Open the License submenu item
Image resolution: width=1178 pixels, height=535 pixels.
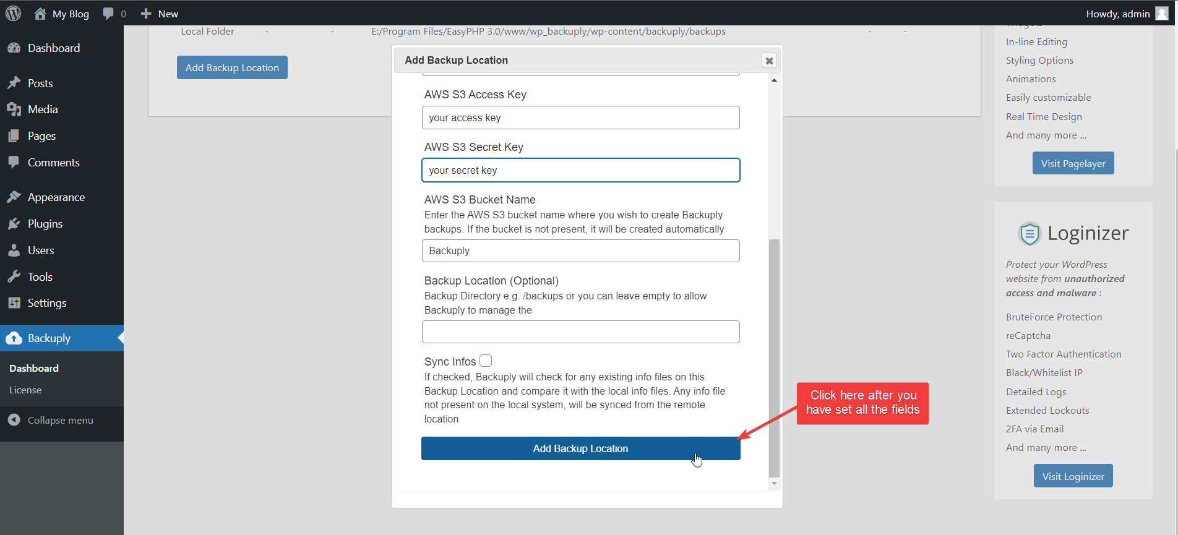25,390
